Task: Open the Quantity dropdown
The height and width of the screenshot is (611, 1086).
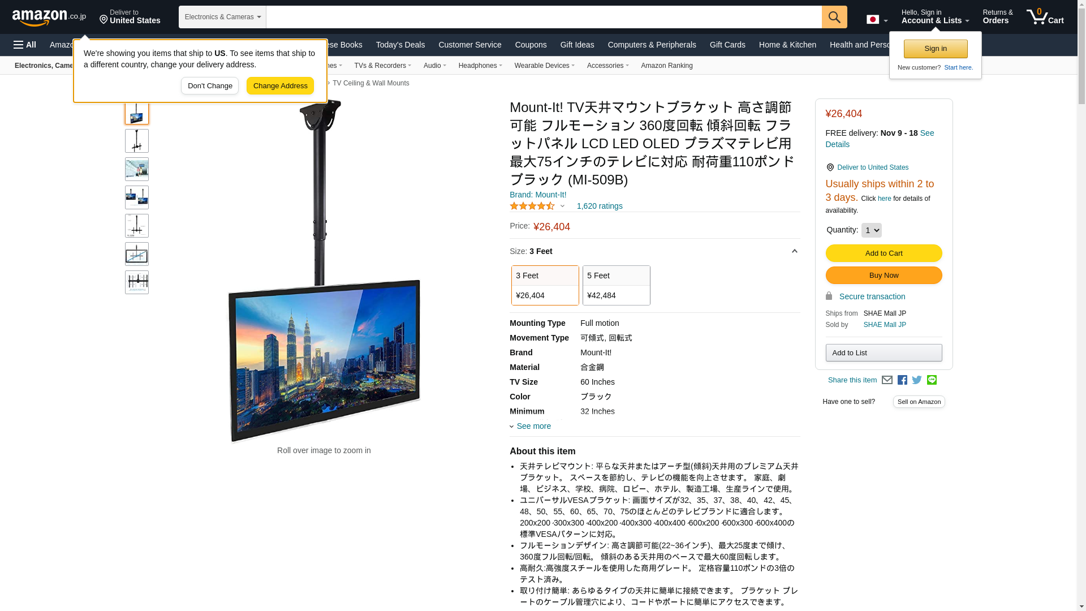Action: [871, 230]
